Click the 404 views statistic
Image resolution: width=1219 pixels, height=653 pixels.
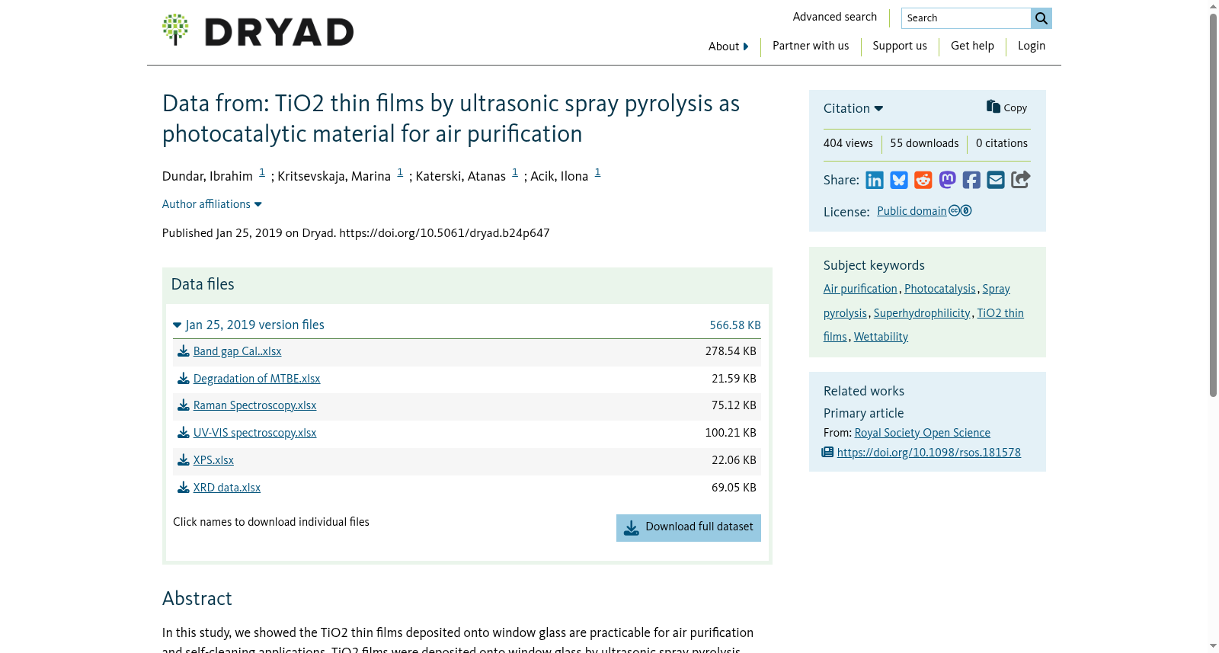tap(848, 143)
